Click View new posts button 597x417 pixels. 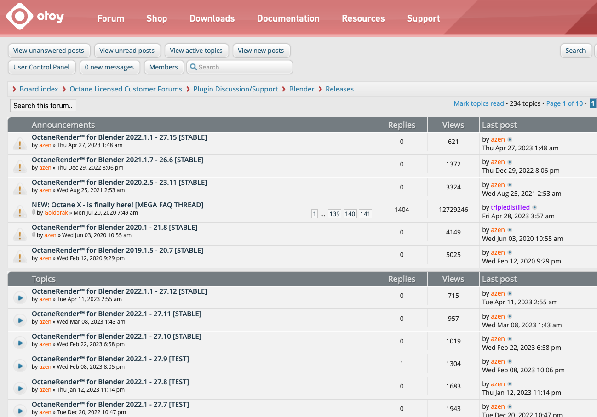click(x=261, y=51)
